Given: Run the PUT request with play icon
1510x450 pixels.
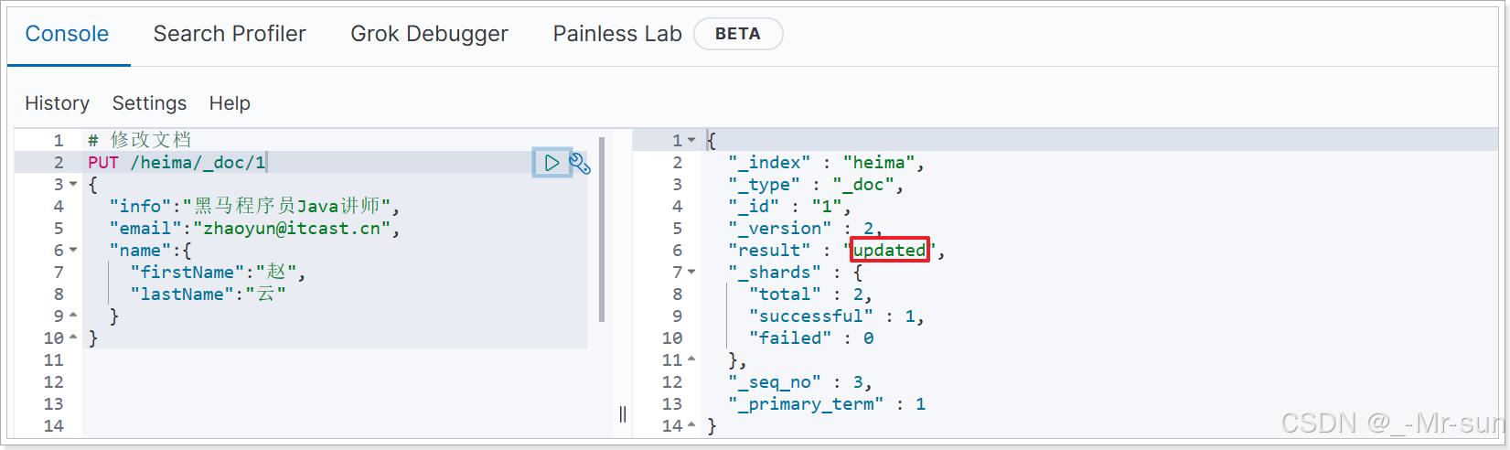Looking at the screenshot, I should tap(552, 163).
